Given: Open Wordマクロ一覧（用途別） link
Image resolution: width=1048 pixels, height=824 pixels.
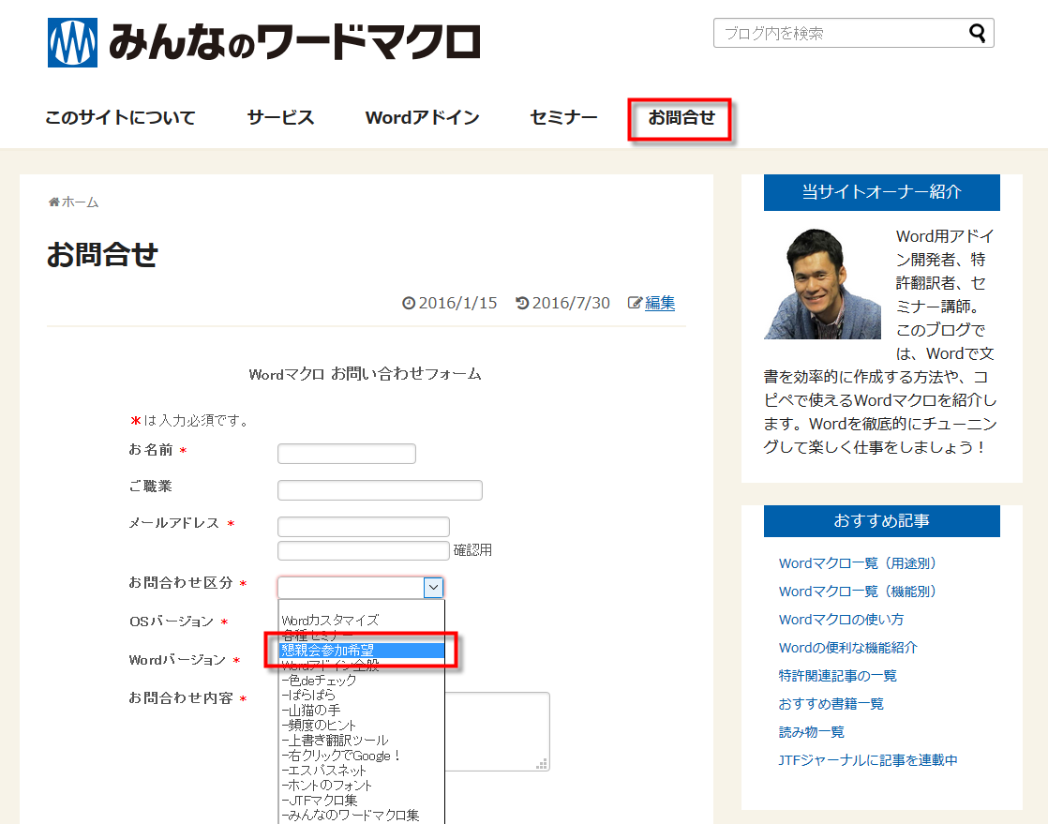Looking at the screenshot, I should click(x=858, y=563).
